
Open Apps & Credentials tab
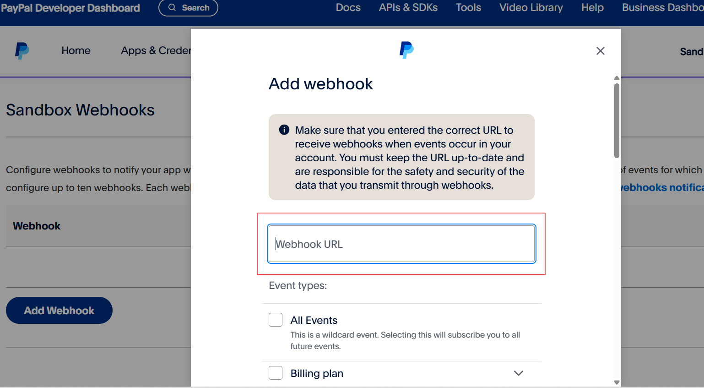tap(156, 50)
